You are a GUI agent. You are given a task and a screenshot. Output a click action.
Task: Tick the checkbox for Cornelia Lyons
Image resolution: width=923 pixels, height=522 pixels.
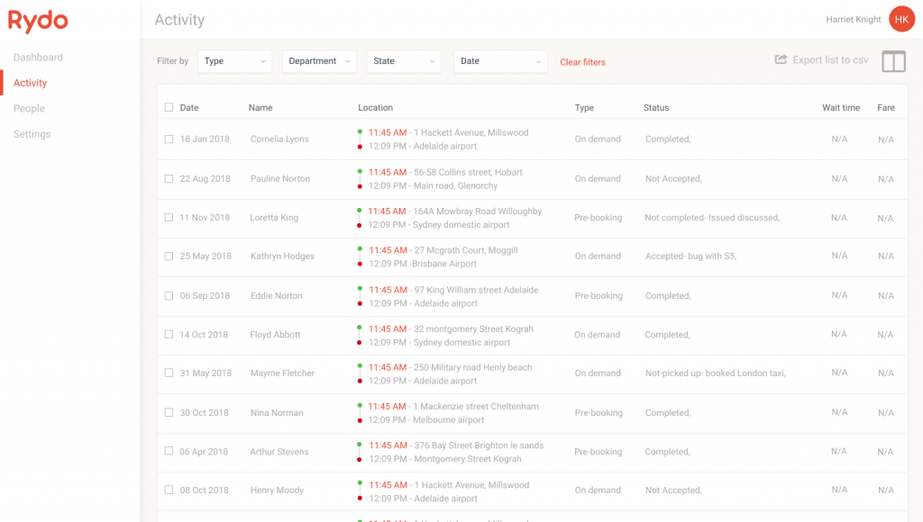[x=169, y=139]
